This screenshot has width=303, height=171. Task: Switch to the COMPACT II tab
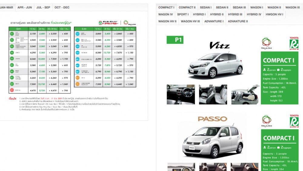(187, 7)
